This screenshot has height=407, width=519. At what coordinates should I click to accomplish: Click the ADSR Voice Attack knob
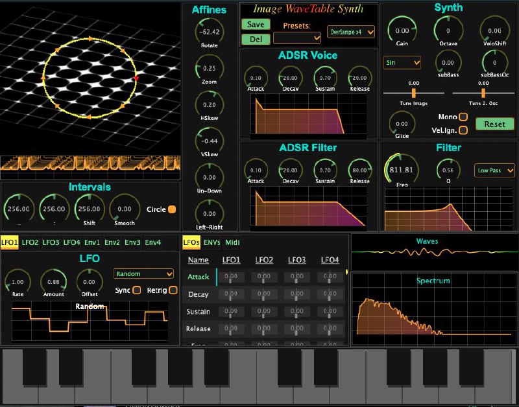tap(256, 78)
